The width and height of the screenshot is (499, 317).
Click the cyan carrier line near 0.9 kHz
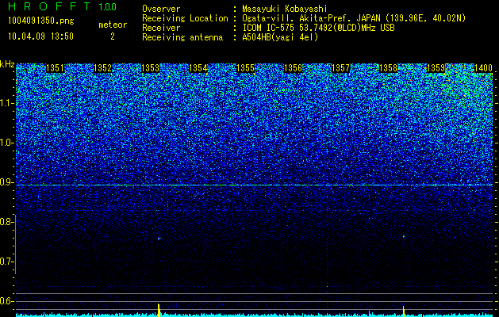[x=255, y=185]
